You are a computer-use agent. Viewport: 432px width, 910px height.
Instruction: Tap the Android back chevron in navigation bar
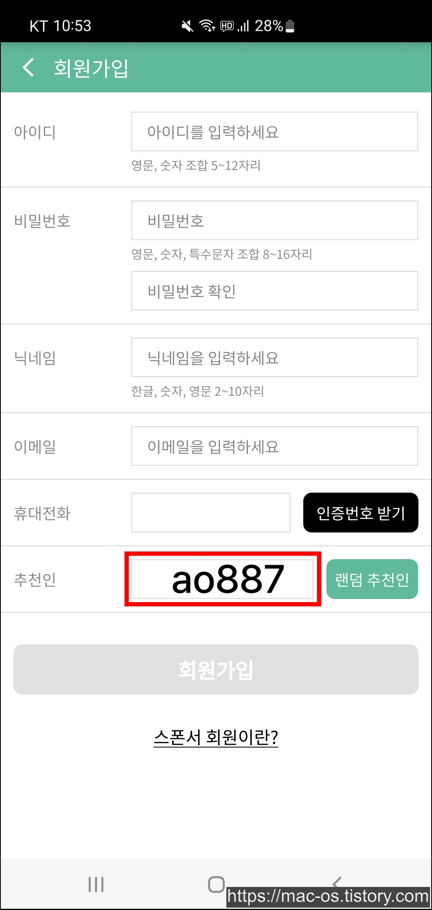[337, 882]
